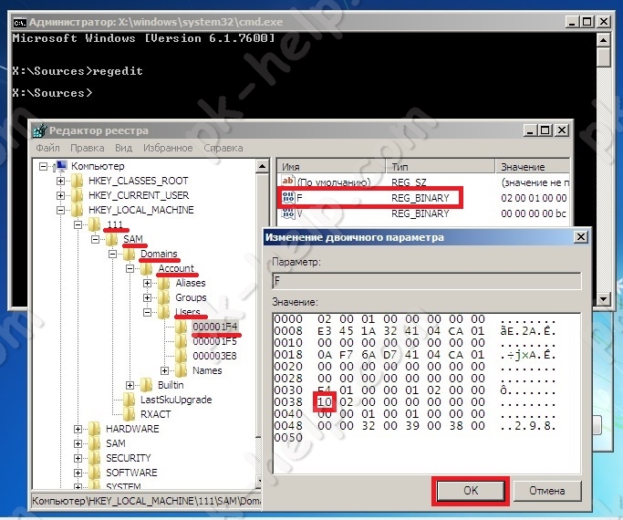Click the cmd.exe window title icon
The width and height of the screenshot is (623, 520).
pos(20,22)
